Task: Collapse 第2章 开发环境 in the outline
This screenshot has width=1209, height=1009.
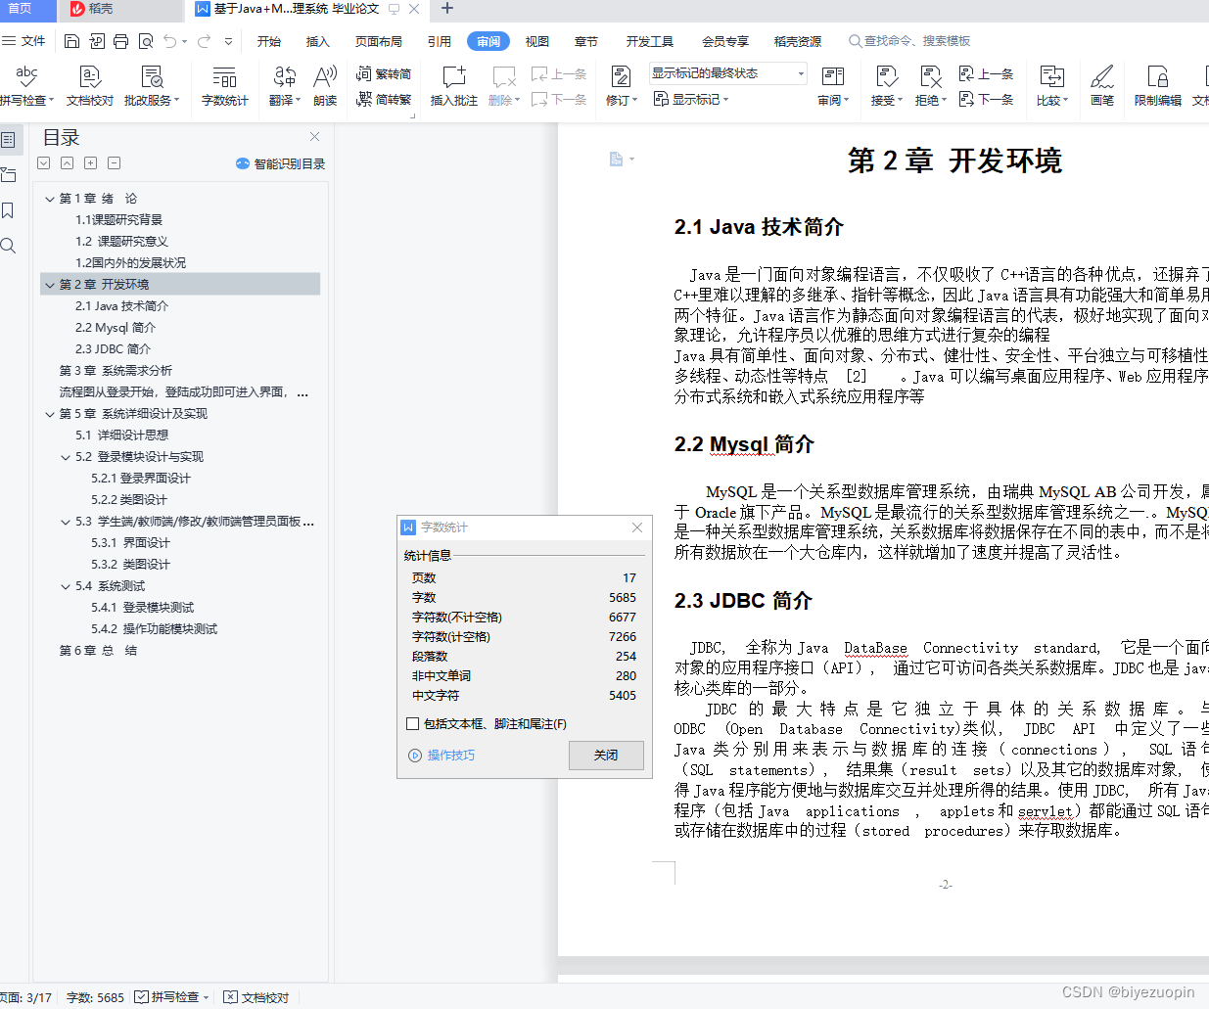Action: point(50,284)
